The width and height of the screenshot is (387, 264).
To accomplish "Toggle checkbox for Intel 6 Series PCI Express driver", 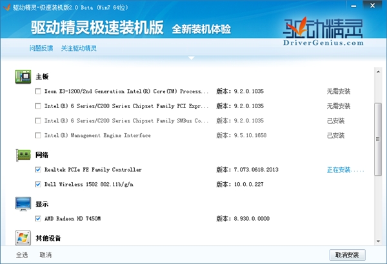I will [38, 106].
